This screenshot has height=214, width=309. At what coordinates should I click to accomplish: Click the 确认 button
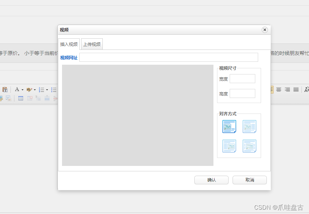[x=211, y=180]
